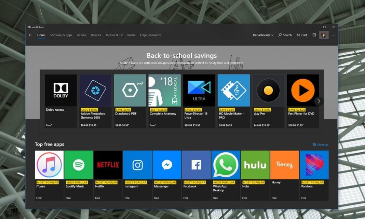
Task: Select the Edge Extensions menu item
Action: (150, 35)
